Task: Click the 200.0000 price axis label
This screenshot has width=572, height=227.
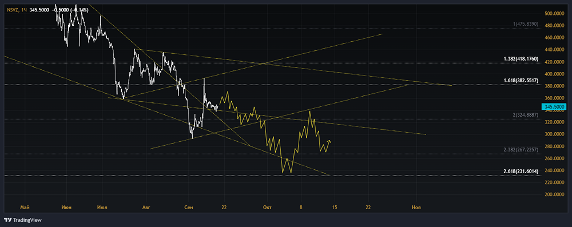Action: [x=554, y=194]
